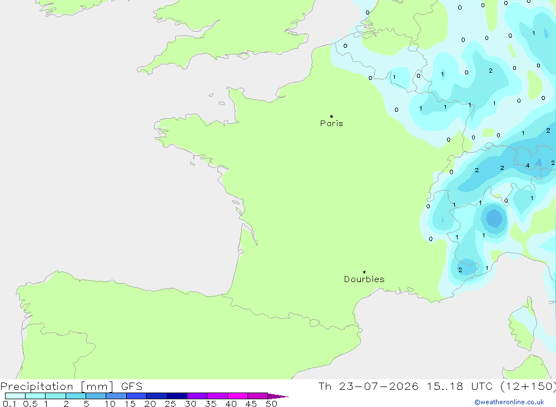Click the '(12+150)' forecast run text

tap(528, 386)
